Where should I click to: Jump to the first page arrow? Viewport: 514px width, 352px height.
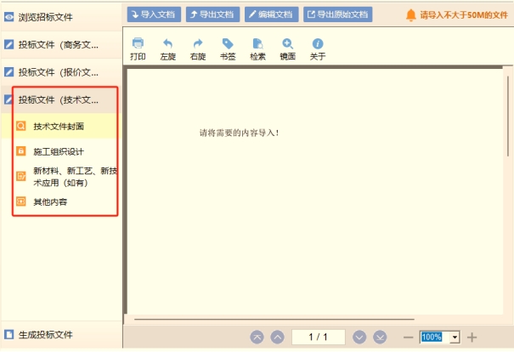pos(257,337)
